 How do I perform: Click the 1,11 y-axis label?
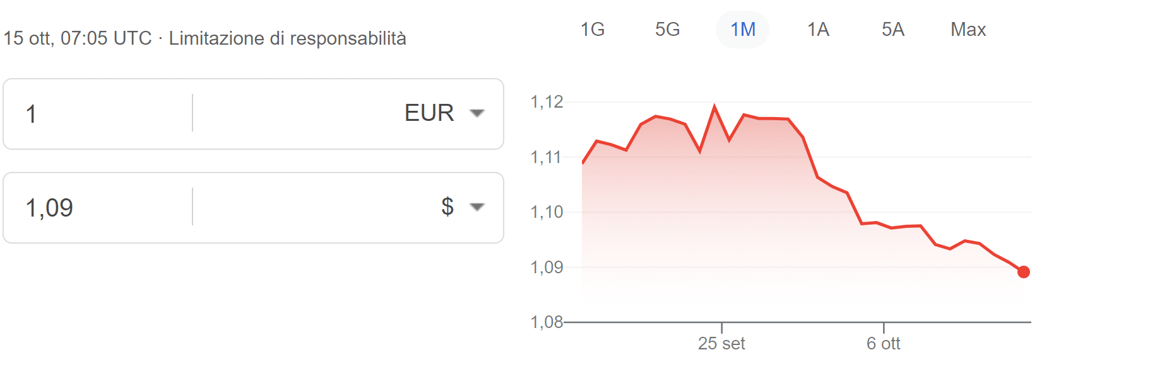click(547, 157)
